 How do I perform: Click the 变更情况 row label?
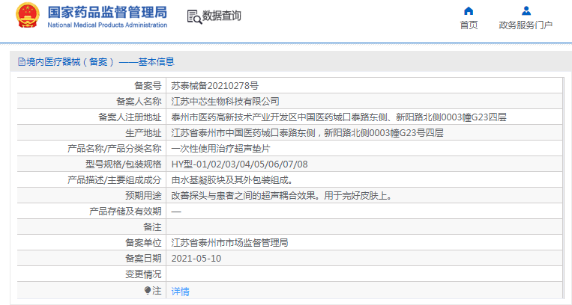coord(143,274)
